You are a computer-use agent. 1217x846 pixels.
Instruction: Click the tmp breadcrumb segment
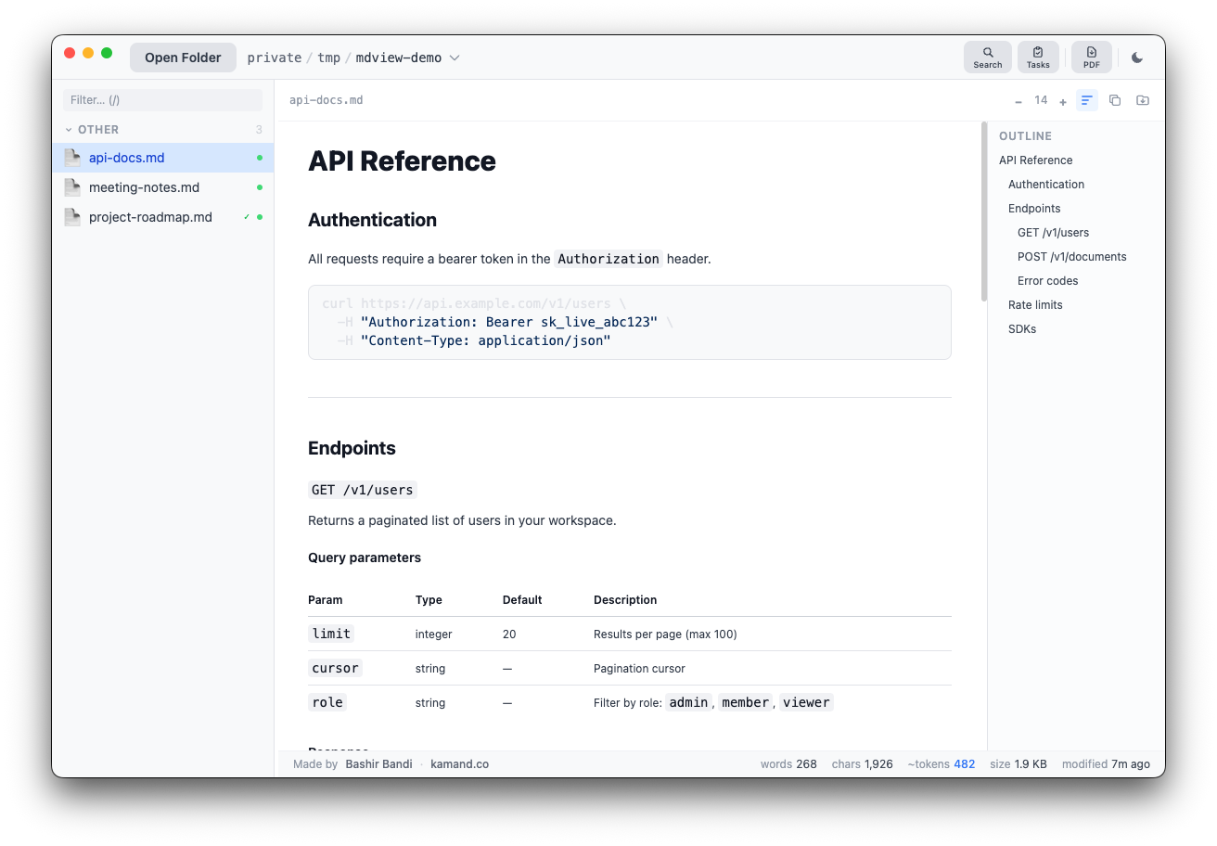pos(329,58)
